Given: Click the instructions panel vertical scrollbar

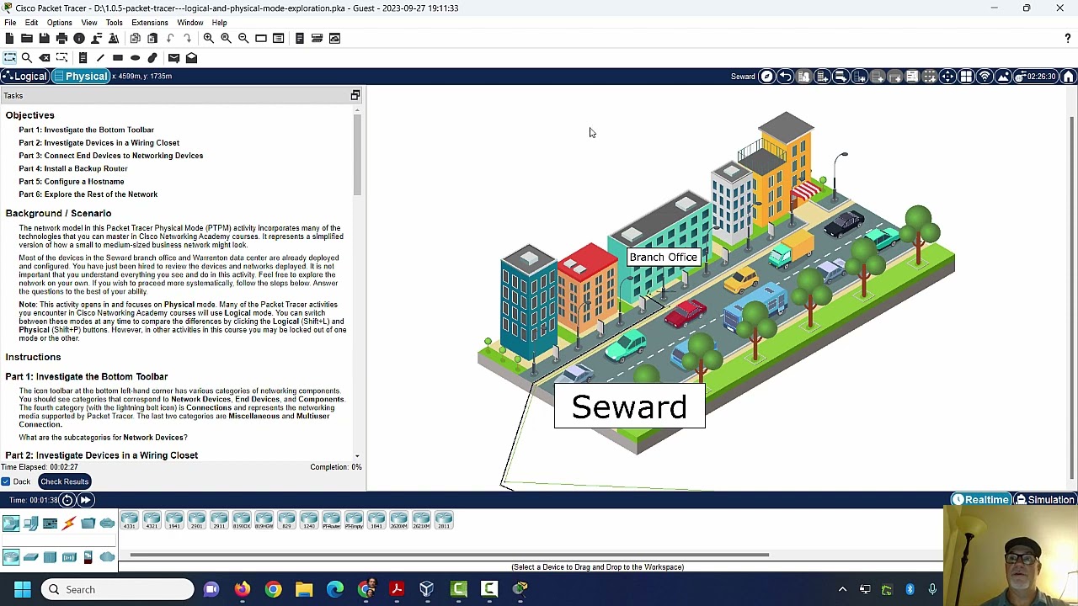Looking at the screenshot, I should 357,155.
